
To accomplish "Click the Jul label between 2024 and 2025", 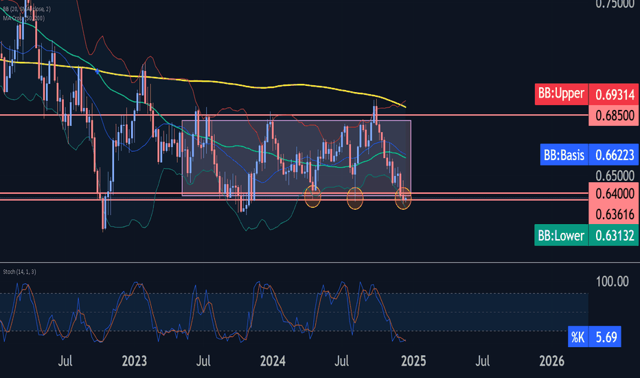I will 341,362.
